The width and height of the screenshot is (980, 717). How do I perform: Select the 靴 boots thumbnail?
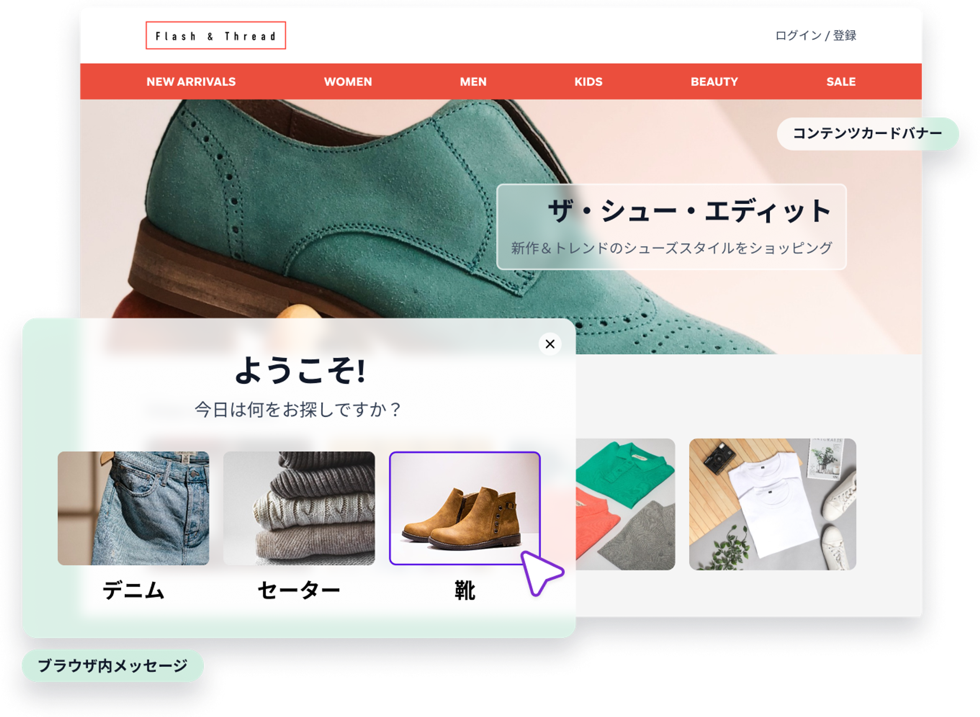(465, 508)
